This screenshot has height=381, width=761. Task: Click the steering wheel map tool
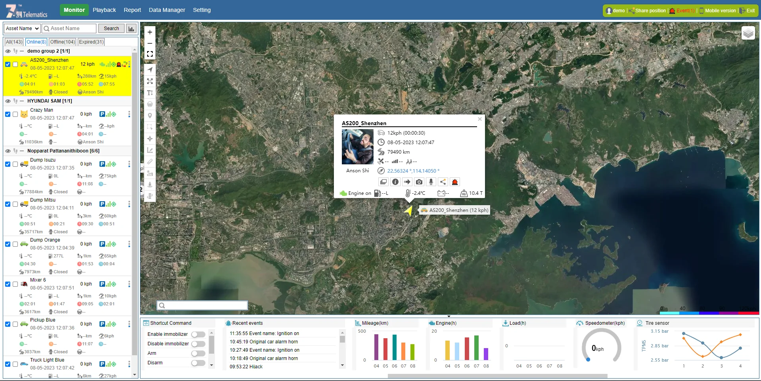pyautogui.click(x=150, y=104)
